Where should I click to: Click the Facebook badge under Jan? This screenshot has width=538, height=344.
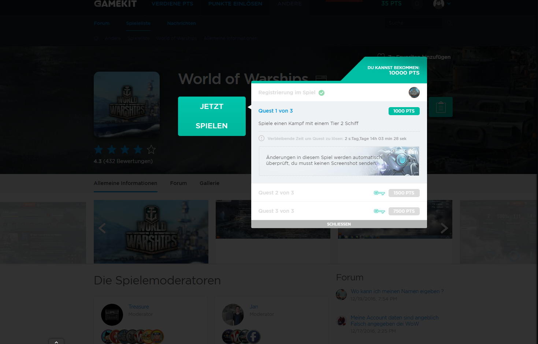point(254,337)
